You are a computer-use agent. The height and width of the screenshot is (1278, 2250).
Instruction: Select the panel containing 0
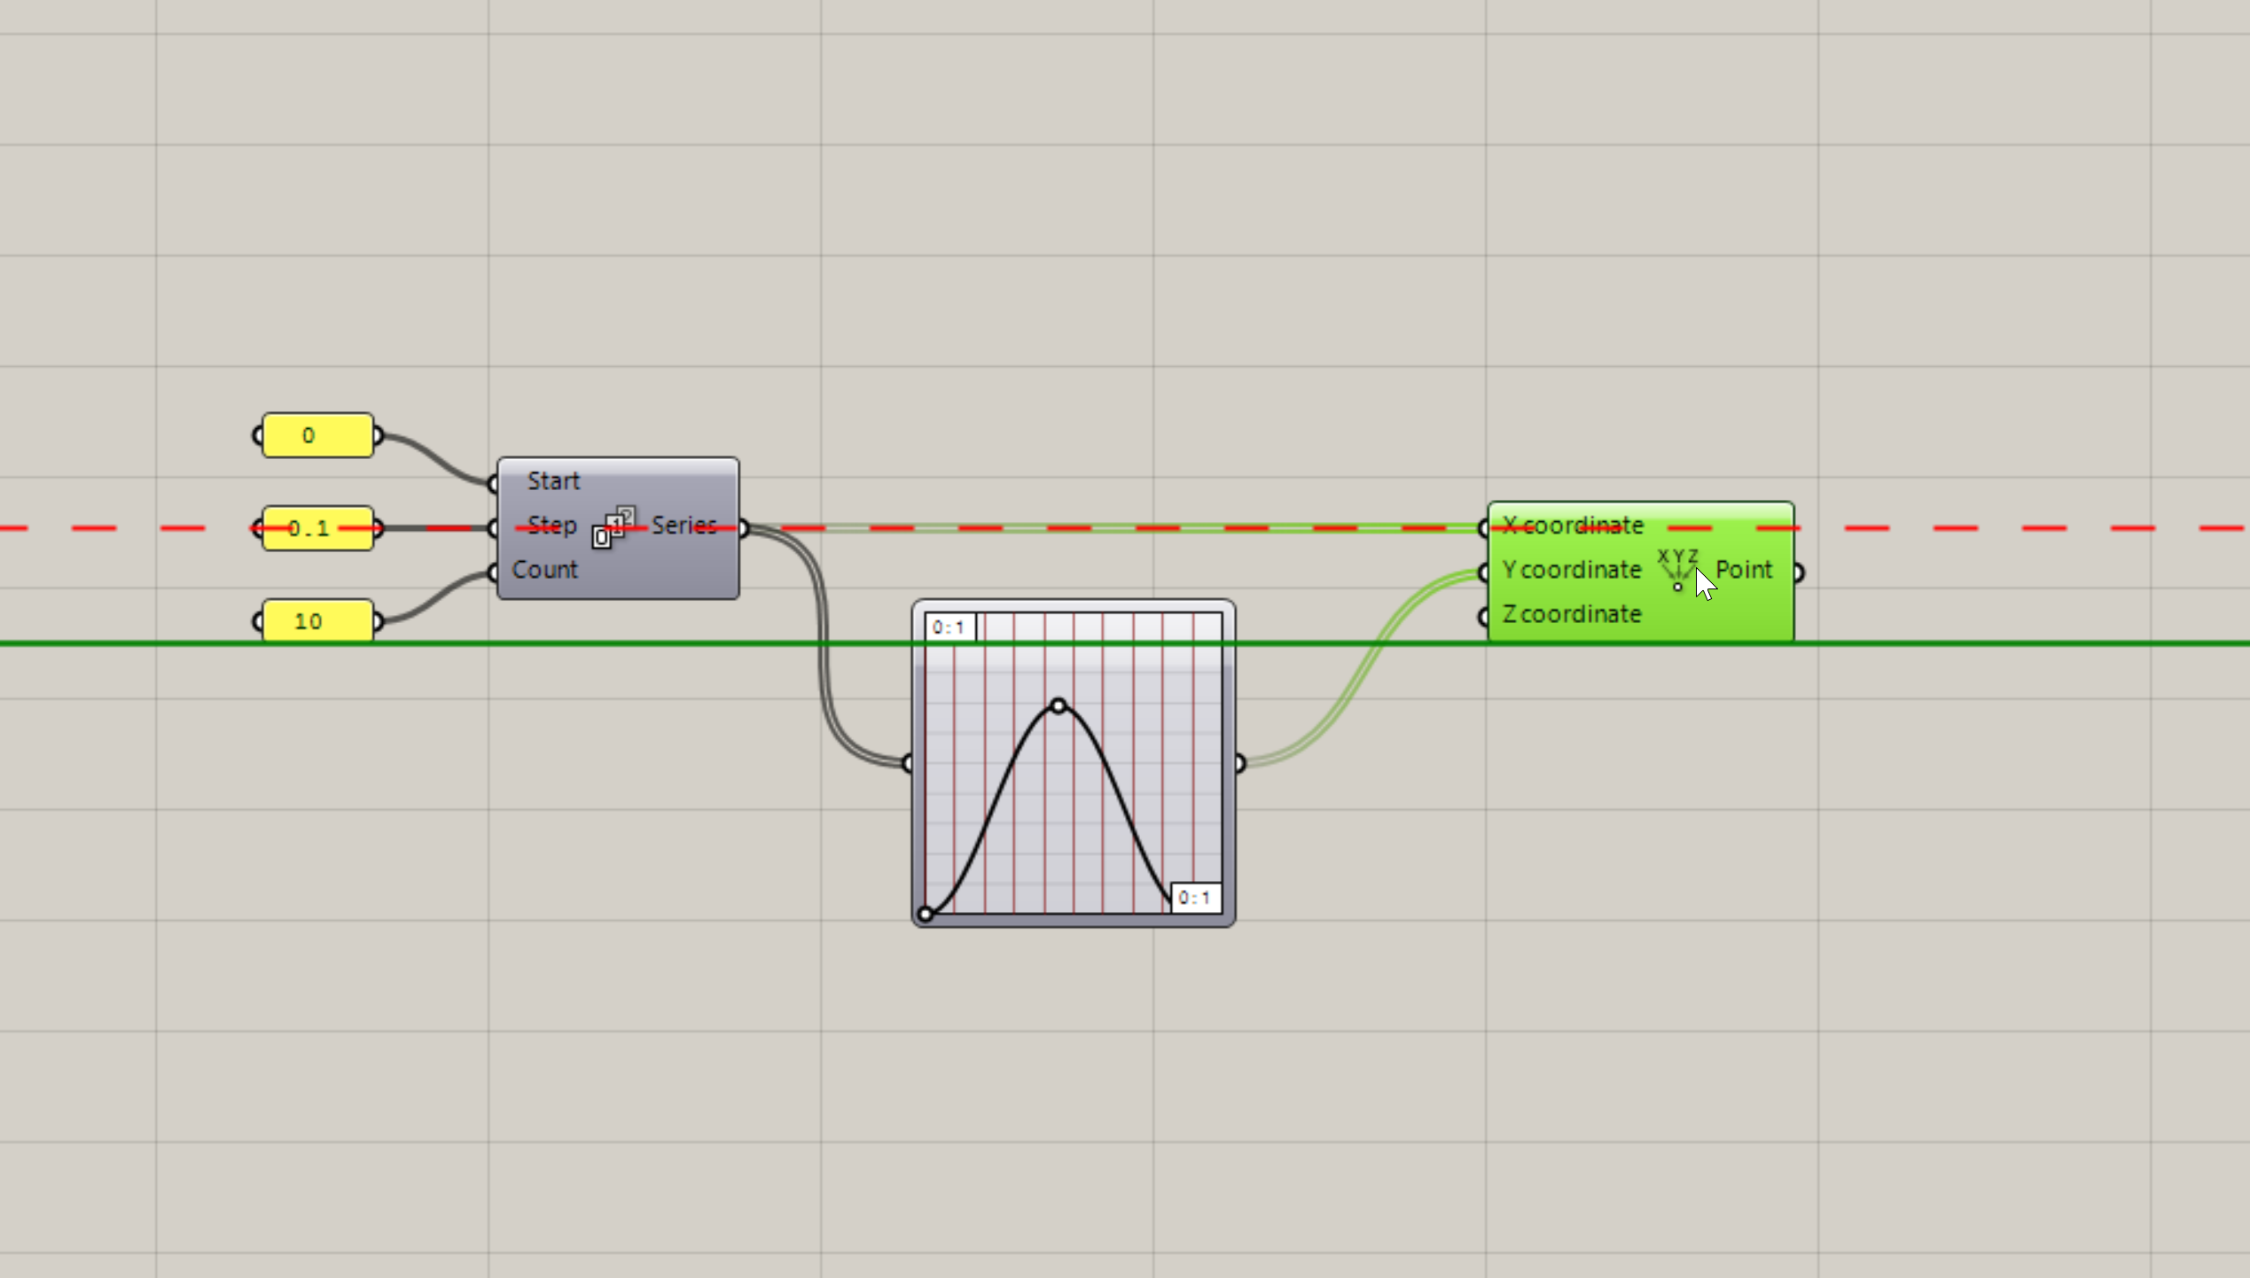click(317, 435)
